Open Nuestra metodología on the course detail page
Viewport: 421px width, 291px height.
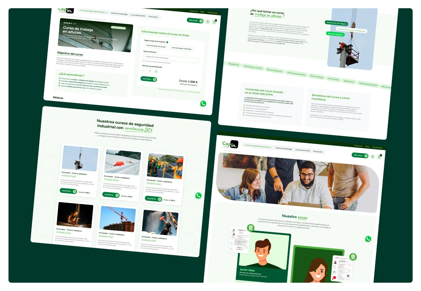119,14
